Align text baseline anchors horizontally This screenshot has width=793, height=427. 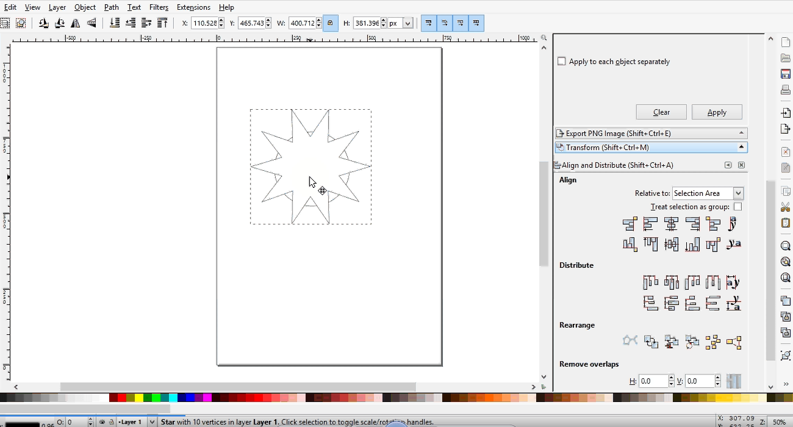point(734,224)
